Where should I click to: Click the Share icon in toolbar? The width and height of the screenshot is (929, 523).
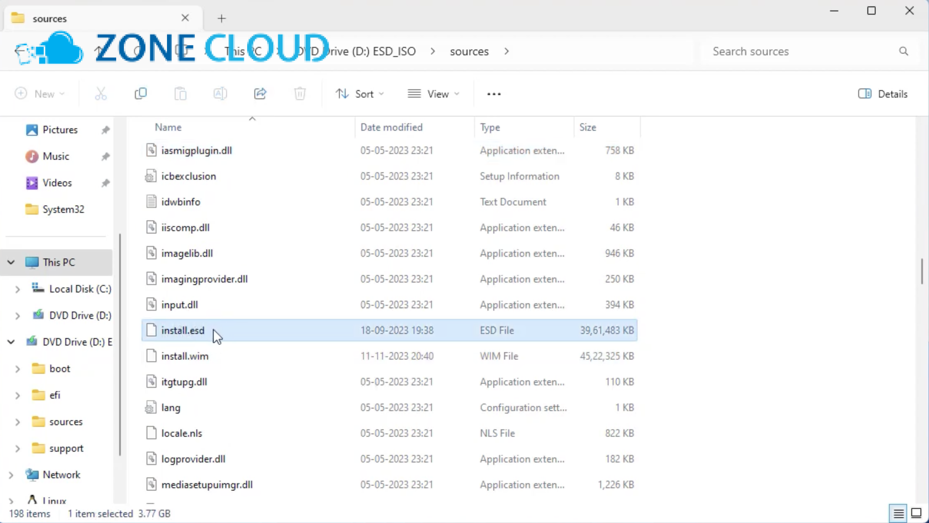(260, 94)
